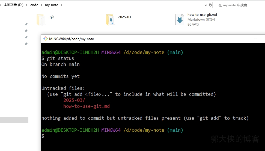The width and height of the screenshot is (265, 151).
Task: Click the Git Bash logo in terminal title bar
Action: (x=46, y=39)
